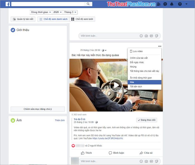Open the notifications bell icon

[x=172, y=4]
